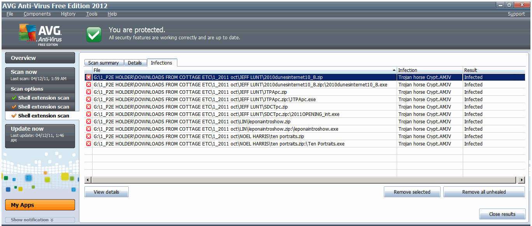Viewport: 532px width, 226px height.
Task: Sort by the Infection column header
Action: tap(430, 70)
